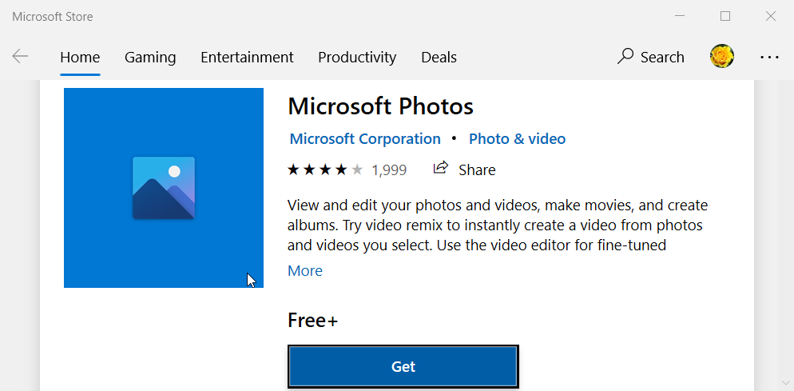Open the Deals tab
Screen dimensions: 794x391
pyautogui.click(x=439, y=58)
